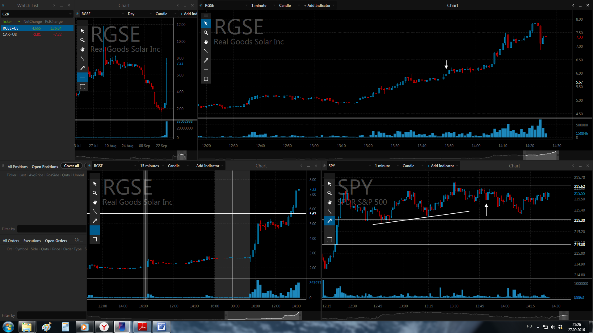Select arrow drawing tool in top-right RGSE chart
This screenshot has width=593, height=333.
point(206,60)
